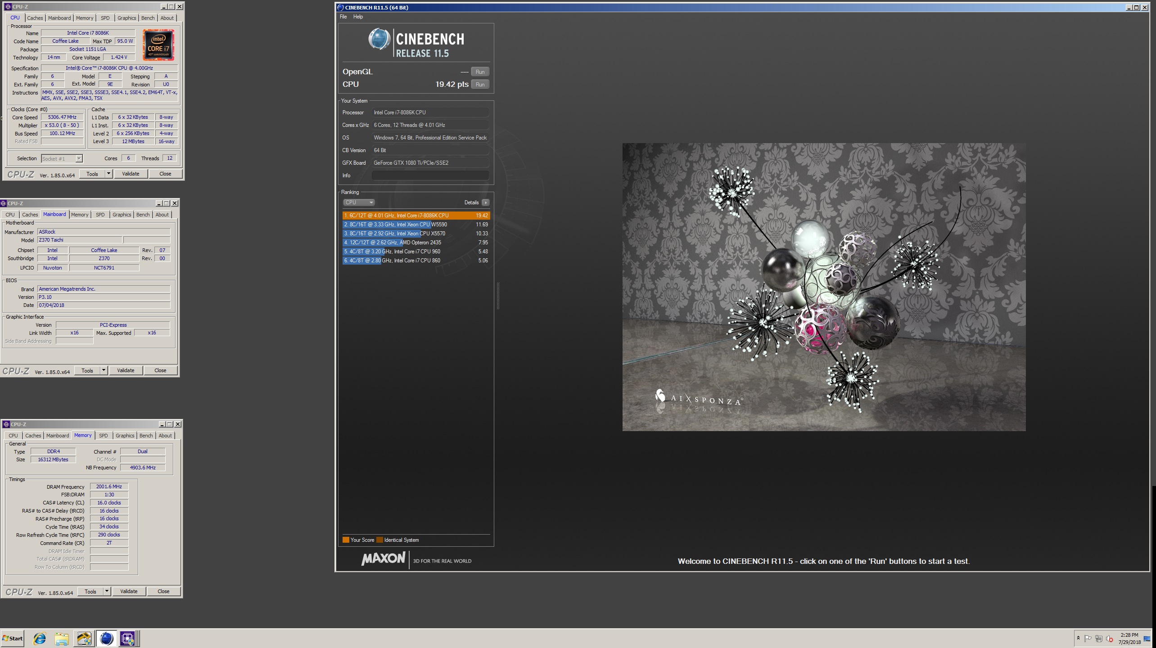Switch to CPU tab in Memory CPU-Z window

(14, 436)
